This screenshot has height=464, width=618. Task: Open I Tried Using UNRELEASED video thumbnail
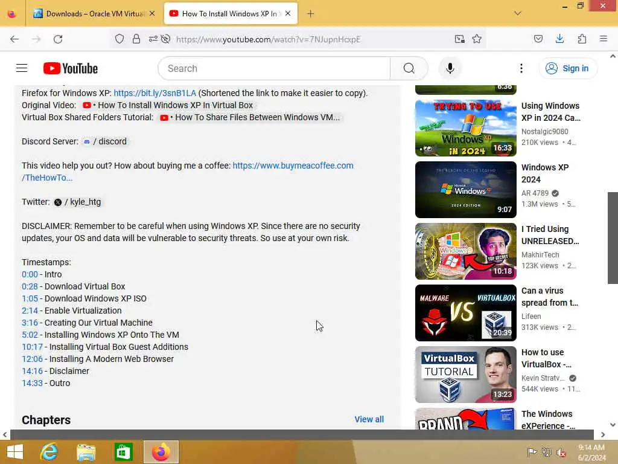[465, 251]
